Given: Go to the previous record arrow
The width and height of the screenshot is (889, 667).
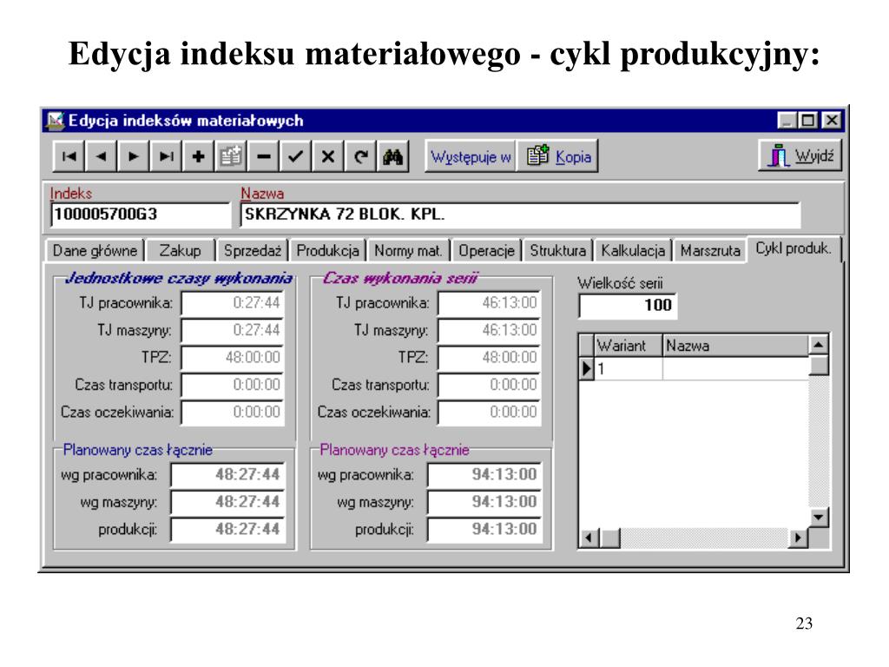Looking at the screenshot, I should (x=102, y=156).
